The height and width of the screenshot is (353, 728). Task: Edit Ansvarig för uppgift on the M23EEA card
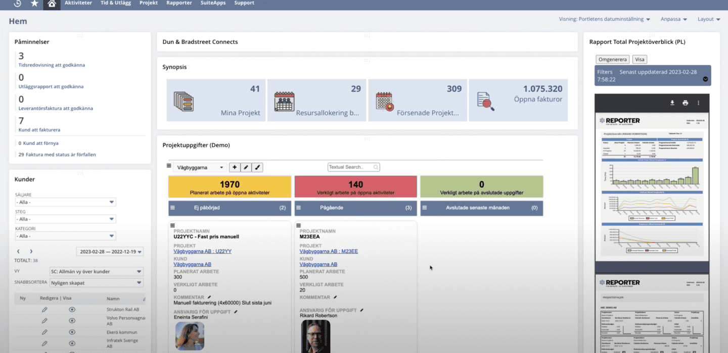361,310
